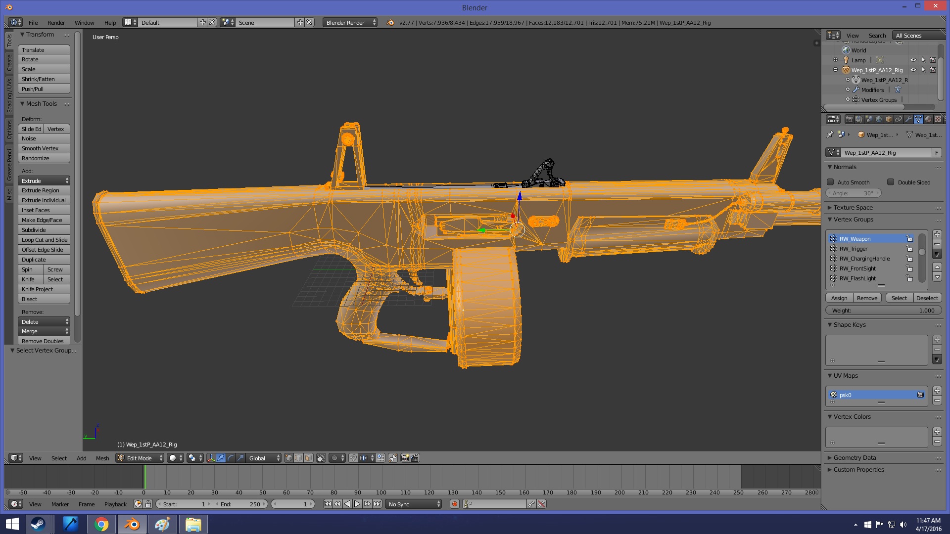Open the Material properties tab icon
Image resolution: width=950 pixels, height=534 pixels.
point(928,119)
